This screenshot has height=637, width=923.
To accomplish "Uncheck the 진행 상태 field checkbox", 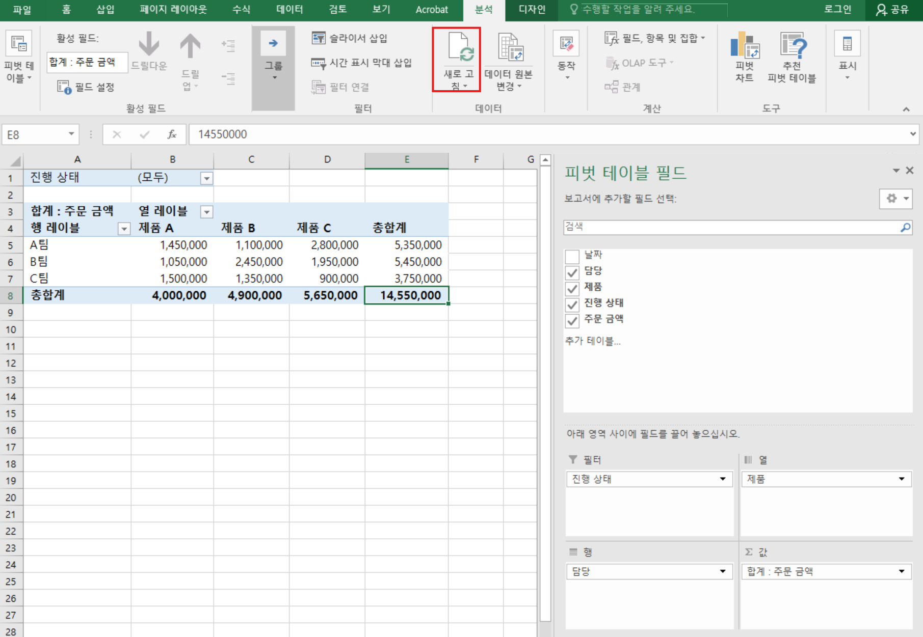I will point(572,304).
